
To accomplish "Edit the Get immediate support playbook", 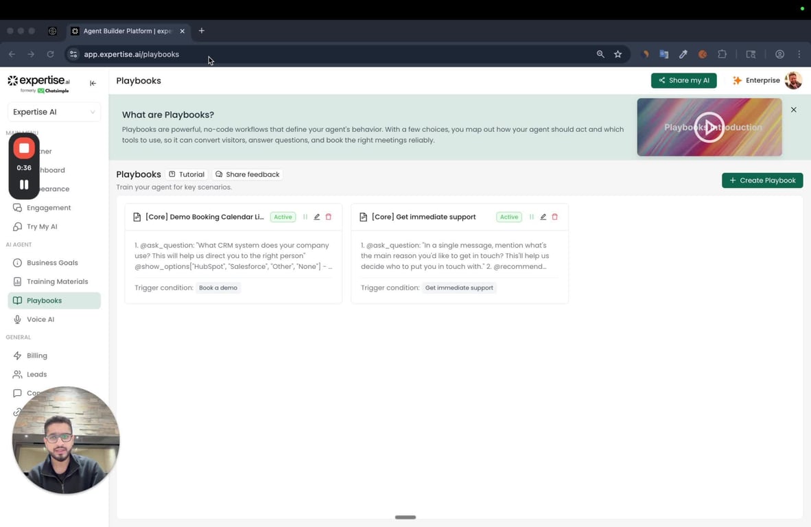I will pyautogui.click(x=543, y=218).
